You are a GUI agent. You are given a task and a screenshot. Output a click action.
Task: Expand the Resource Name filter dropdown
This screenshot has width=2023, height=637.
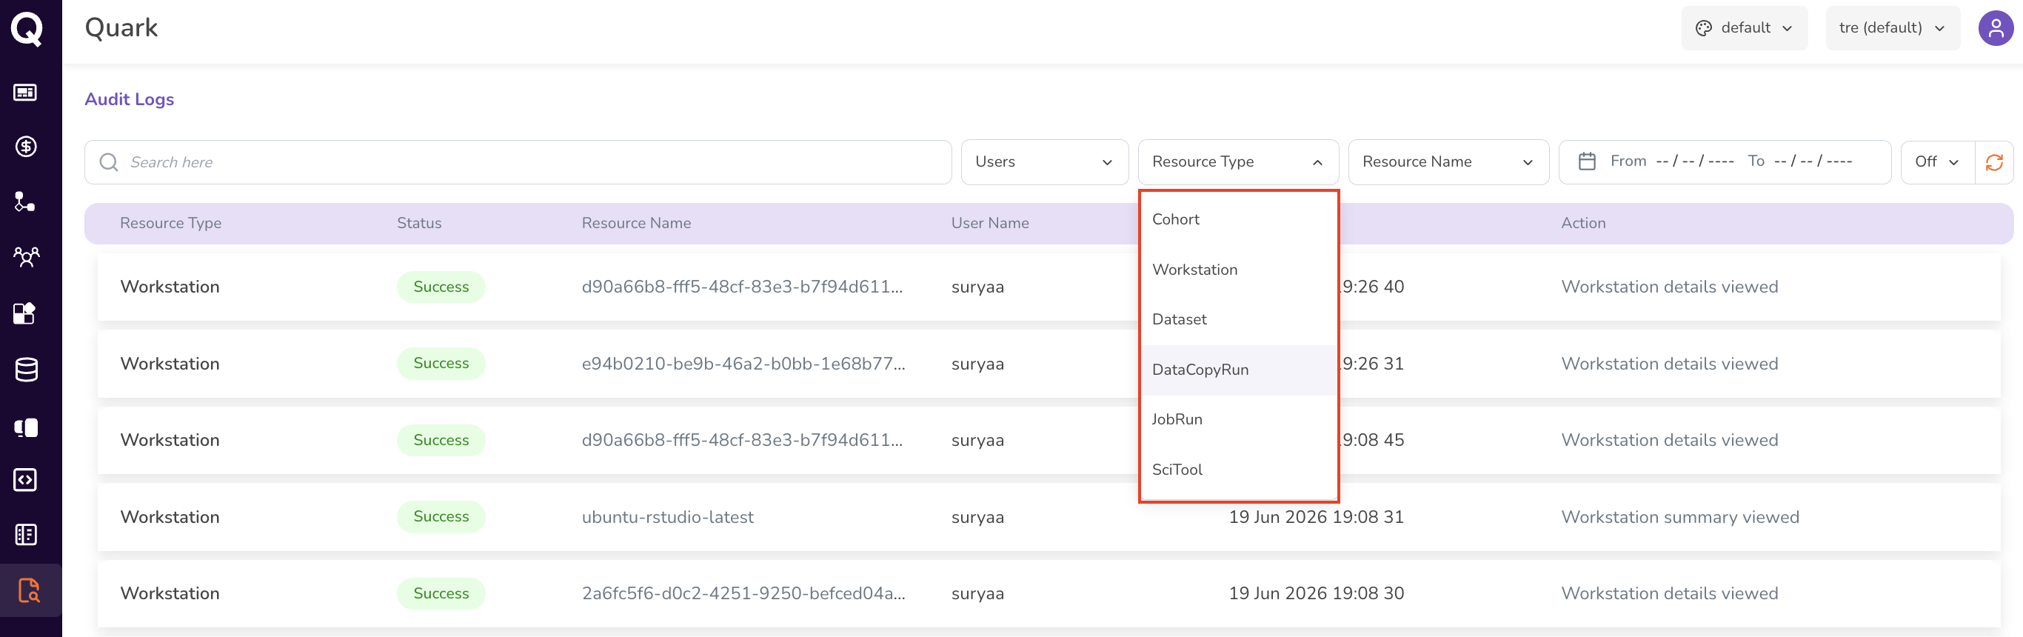tap(1448, 161)
